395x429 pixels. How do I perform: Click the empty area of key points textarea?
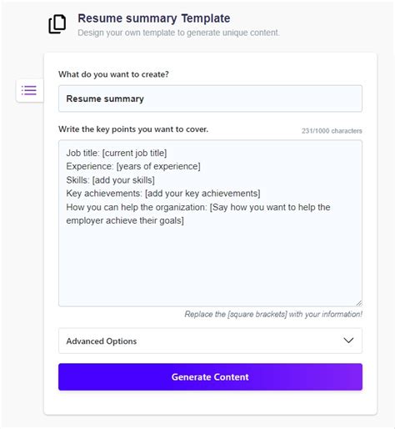click(210, 265)
